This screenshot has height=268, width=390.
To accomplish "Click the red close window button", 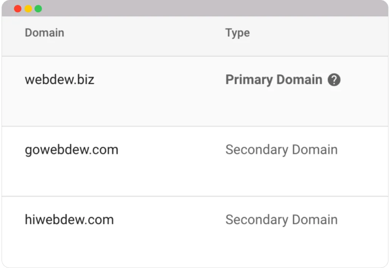I will point(18,8).
